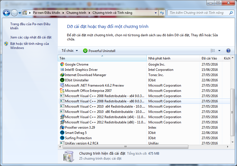237x166 pixels.
Task: Go to Chương trình breadcrumb item
Action: click(76, 13)
